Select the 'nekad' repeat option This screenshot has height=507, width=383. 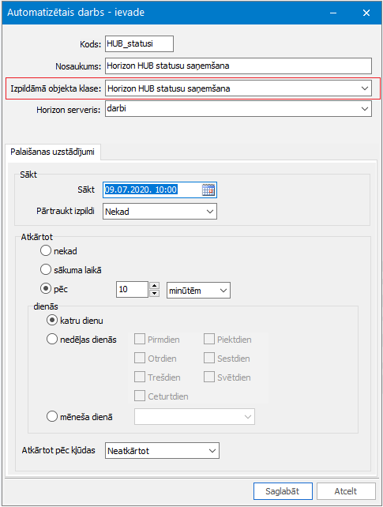[46, 250]
